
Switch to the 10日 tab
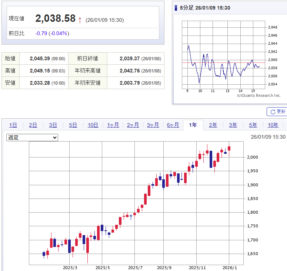[93, 125]
